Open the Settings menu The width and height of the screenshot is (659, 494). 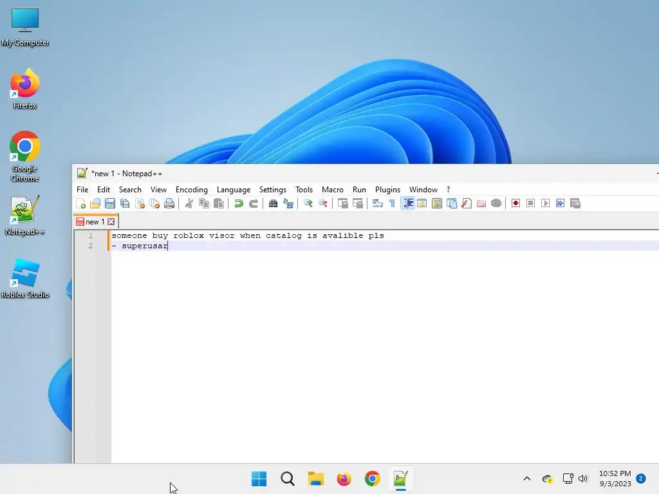tap(273, 190)
